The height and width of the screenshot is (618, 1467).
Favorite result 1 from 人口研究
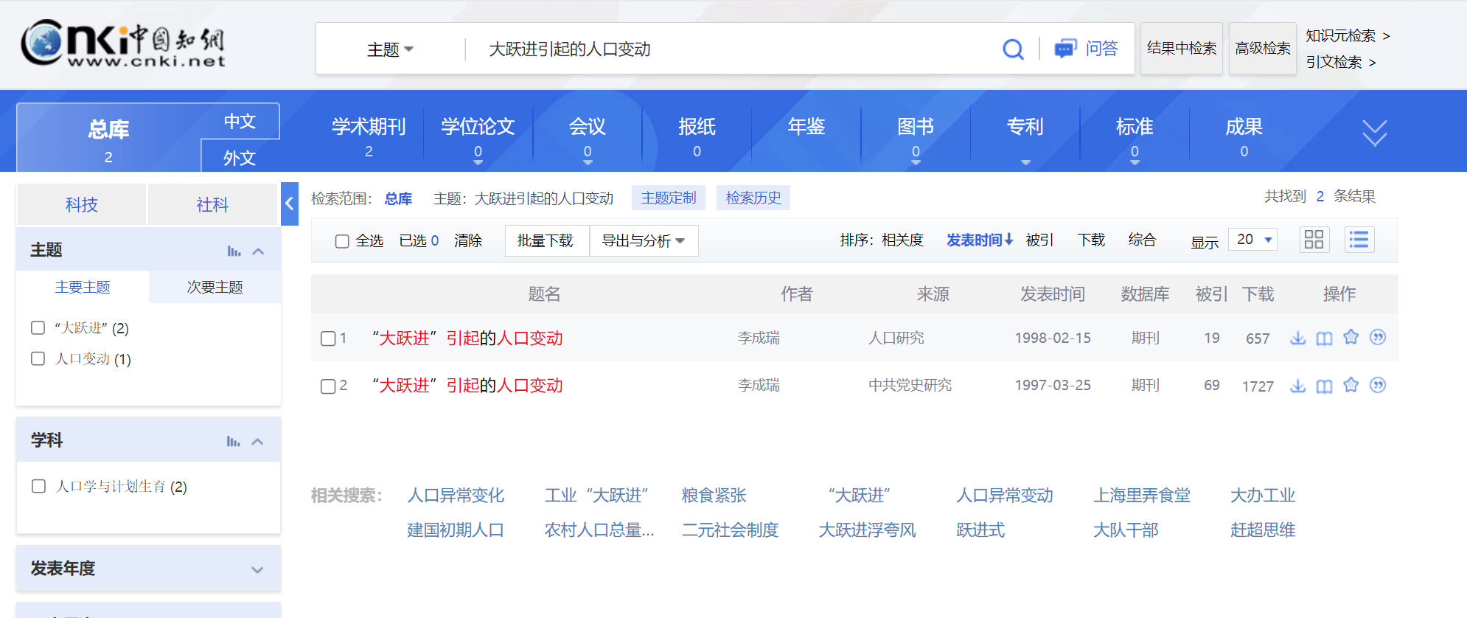coord(1351,337)
